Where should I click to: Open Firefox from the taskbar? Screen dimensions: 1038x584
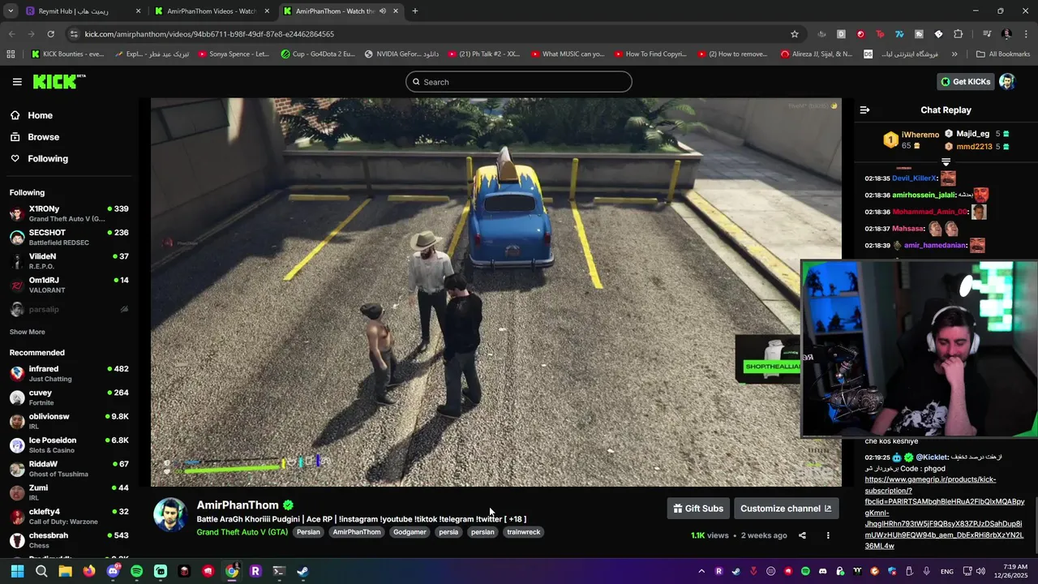(x=89, y=571)
